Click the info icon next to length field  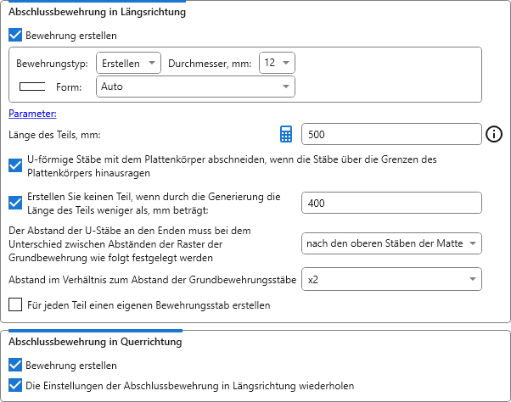pos(495,134)
